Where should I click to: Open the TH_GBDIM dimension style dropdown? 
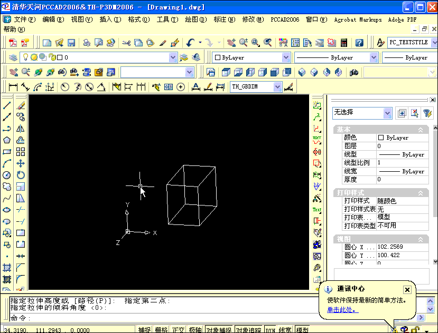[x=277, y=86]
